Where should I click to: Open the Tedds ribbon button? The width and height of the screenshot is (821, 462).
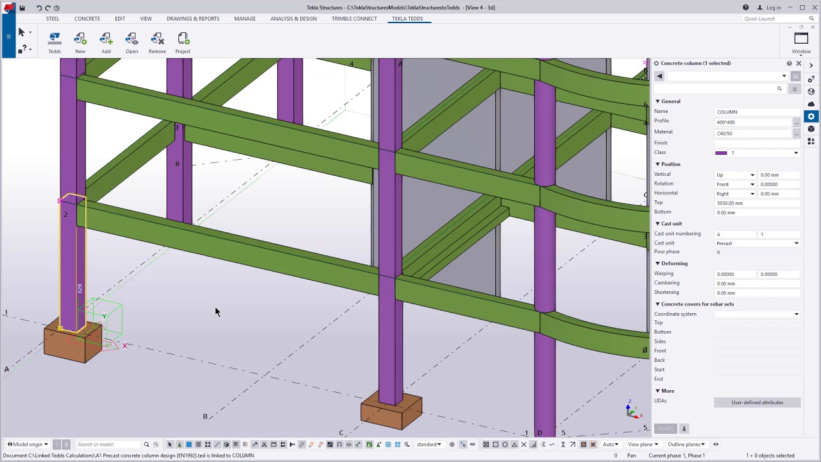pyautogui.click(x=55, y=43)
